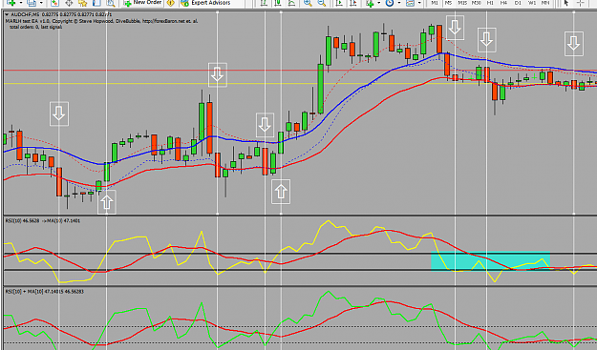
Task: Zoom out on the chart
Action: 322,3
